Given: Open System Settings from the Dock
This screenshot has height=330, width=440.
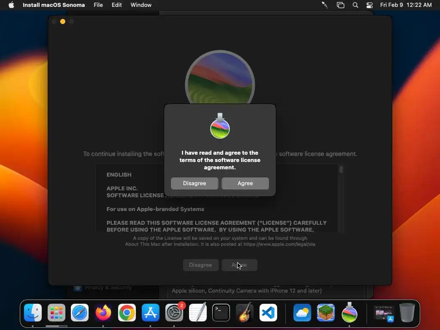Looking at the screenshot, I should (174, 312).
